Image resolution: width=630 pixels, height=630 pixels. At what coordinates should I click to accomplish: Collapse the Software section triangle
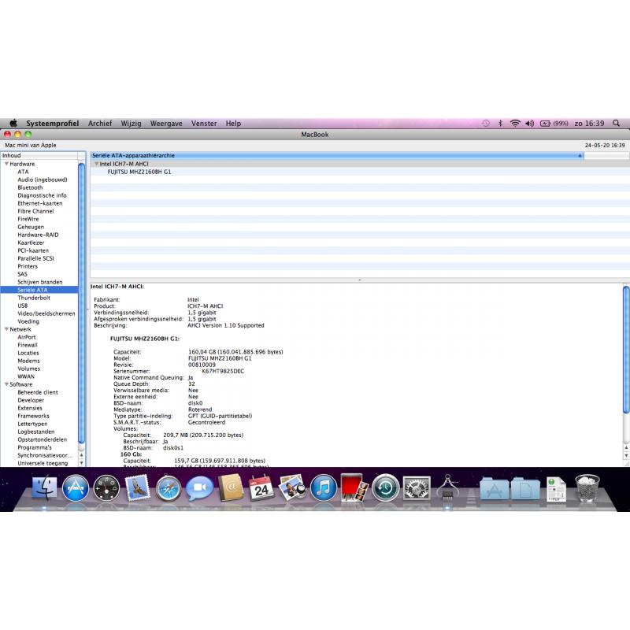click(6, 384)
